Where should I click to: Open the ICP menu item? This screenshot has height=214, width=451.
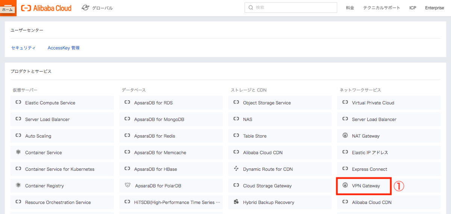coord(413,8)
